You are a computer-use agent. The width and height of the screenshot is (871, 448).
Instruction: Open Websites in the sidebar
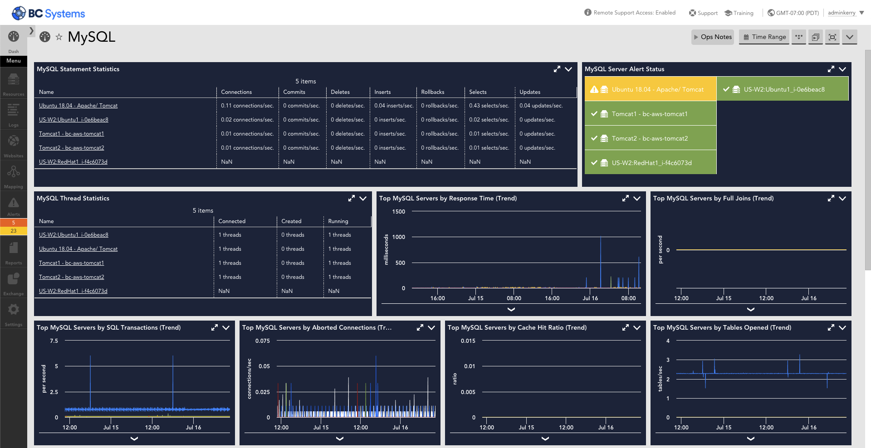14,145
